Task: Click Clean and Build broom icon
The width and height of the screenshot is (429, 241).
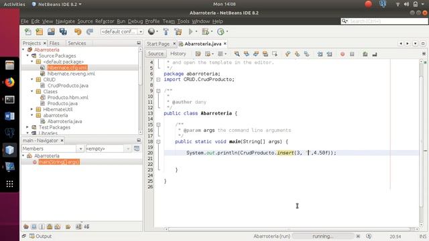Action: coord(178,31)
